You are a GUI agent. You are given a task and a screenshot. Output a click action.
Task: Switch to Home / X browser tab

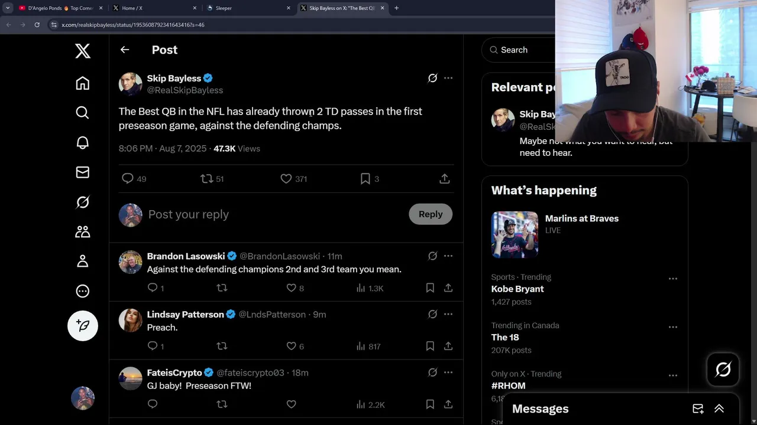point(156,8)
